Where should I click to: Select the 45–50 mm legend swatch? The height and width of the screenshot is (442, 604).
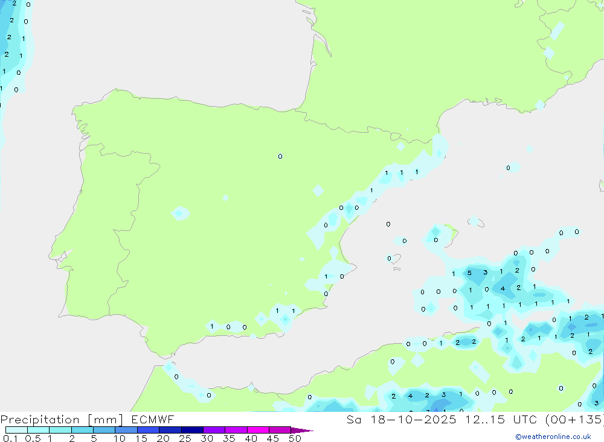coord(280,430)
